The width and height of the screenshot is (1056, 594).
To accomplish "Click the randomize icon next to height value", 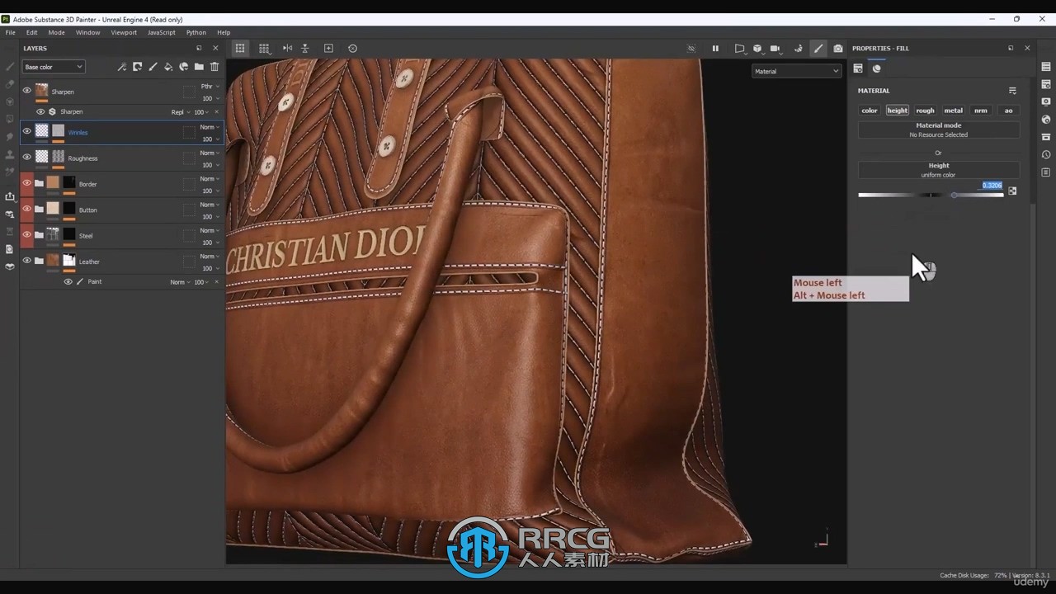I will click(1012, 191).
